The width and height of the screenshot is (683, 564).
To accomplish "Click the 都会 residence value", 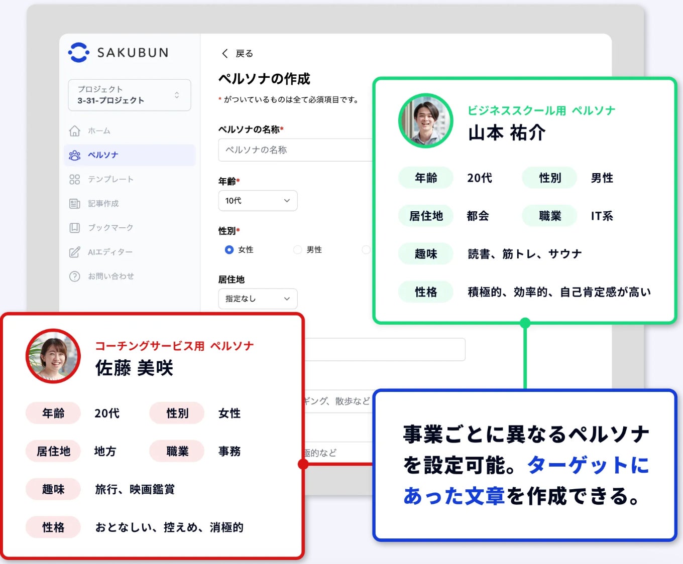I will (478, 216).
